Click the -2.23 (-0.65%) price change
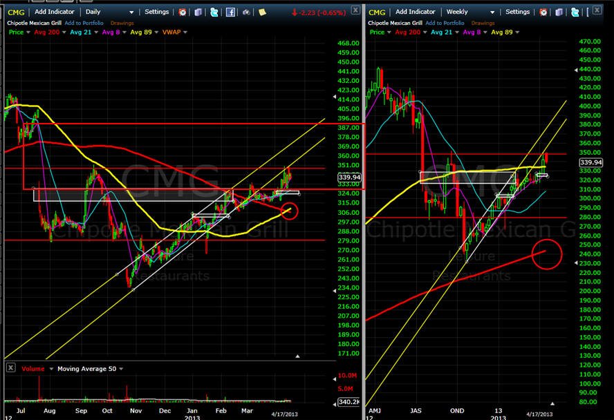Screen dimensions: 614x420 coord(319,12)
